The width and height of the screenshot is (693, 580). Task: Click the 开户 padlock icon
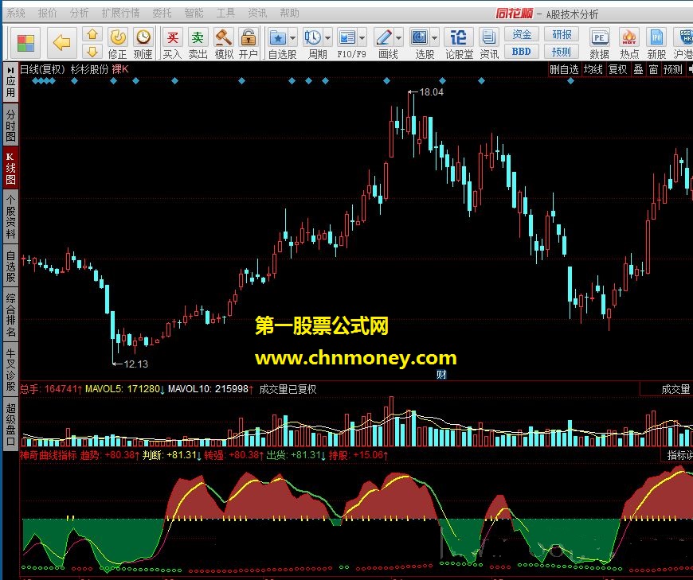click(249, 37)
